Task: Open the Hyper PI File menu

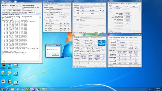Action: tap(2, 3)
